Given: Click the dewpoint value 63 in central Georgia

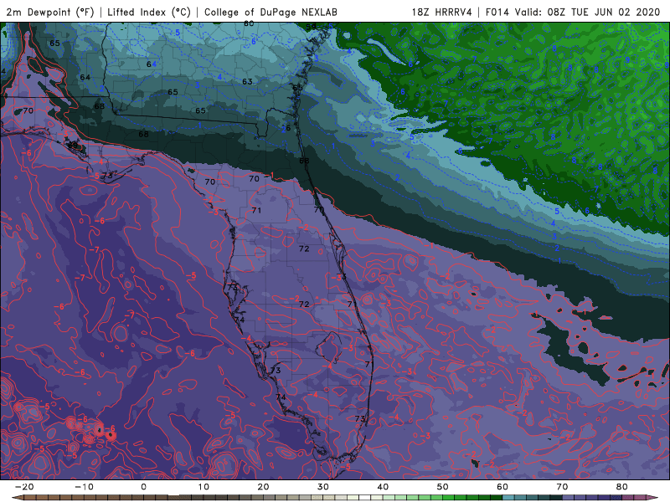Looking at the screenshot, I should point(247,81).
